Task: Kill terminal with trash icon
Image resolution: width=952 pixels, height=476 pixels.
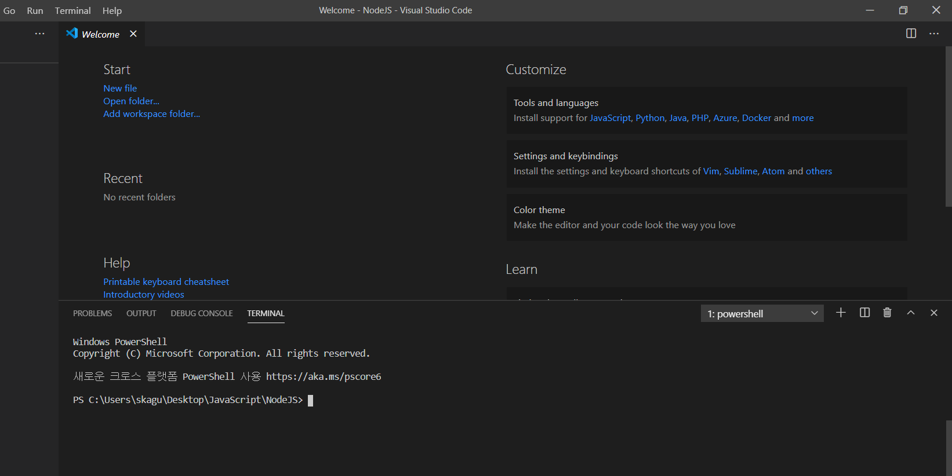Action: coord(887,313)
